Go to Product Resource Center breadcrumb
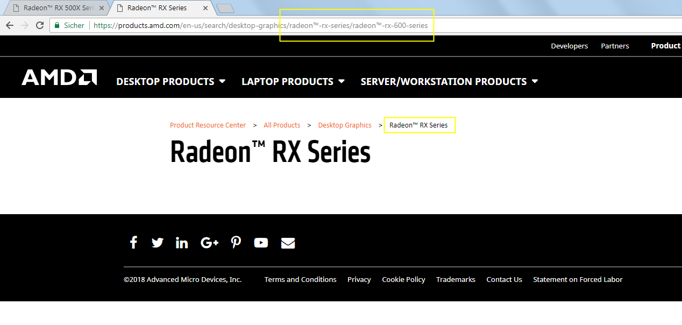Image resolution: width=682 pixels, height=325 pixels. click(208, 125)
